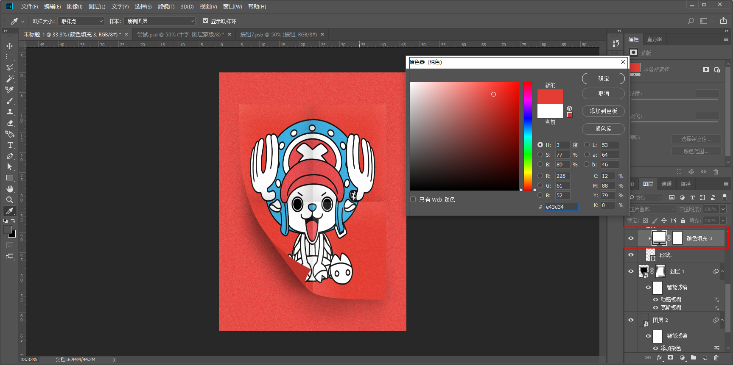Open the opacity 不透明度 dropdown arrow
Image resolution: width=733 pixels, height=365 pixels.
tap(723, 209)
